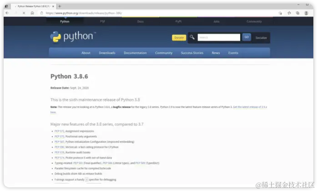
Task: Click the GO search button
Action: 247,37
